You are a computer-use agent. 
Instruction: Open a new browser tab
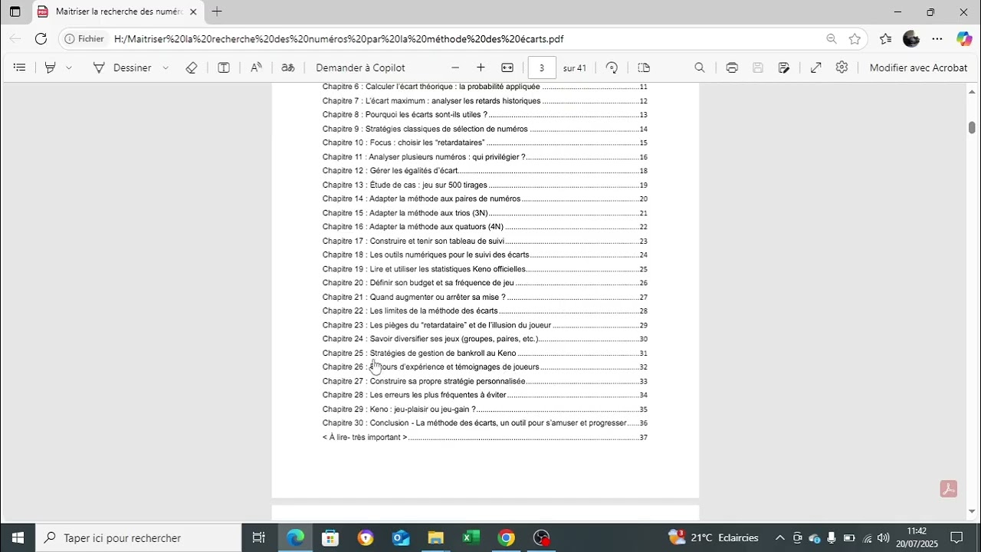[217, 11]
